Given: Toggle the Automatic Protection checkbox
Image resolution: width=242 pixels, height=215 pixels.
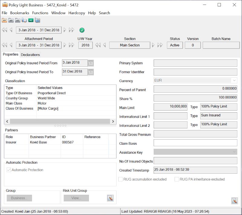Looking at the screenshot, I should coord(8,170).
